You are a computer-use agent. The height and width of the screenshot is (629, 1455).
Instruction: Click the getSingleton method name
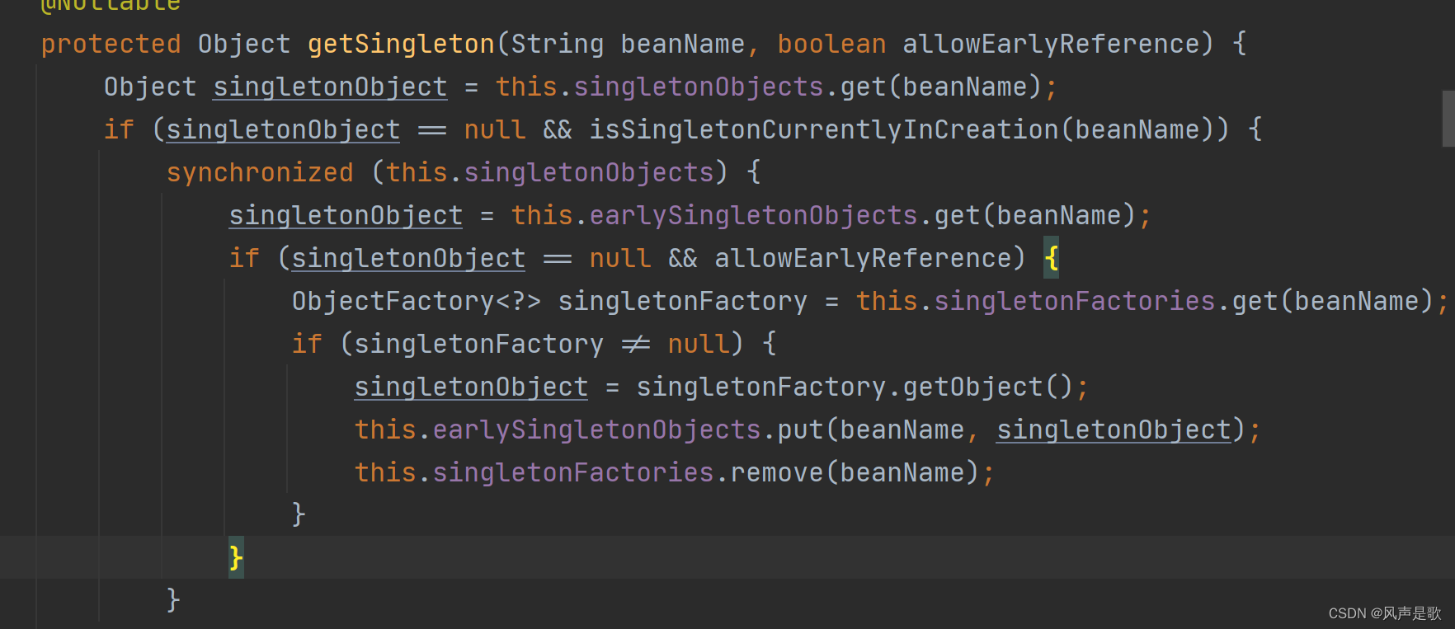tap(401, 44)
